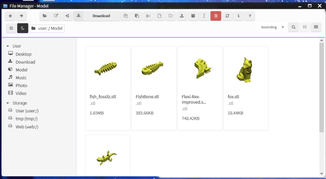The width and height of the screenshot is (326, 179).
Task: Open Music folder in the sidebar
Action: click(x=17, y=77)
